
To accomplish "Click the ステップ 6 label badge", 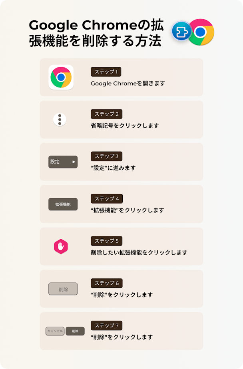I will [x=107, y=283].
